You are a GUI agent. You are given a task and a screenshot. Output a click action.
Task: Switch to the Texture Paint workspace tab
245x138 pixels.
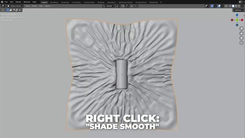[89, 2]
